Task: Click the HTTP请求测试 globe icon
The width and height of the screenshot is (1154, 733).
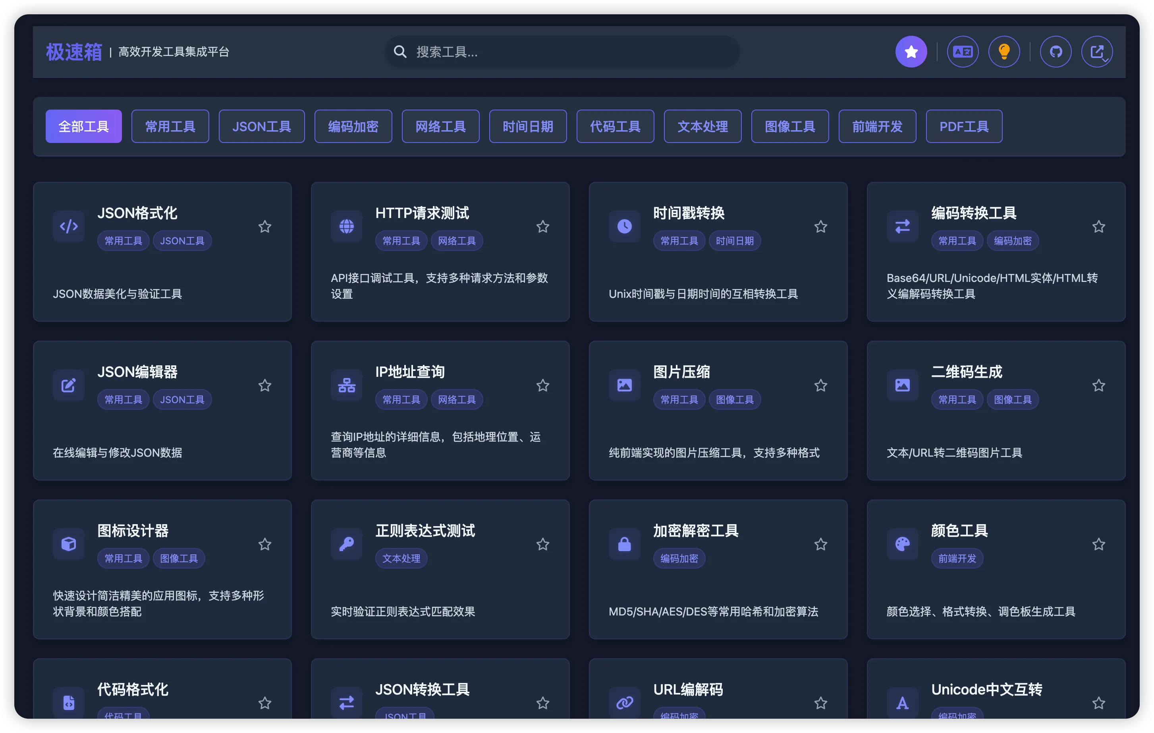Action: 347,226
